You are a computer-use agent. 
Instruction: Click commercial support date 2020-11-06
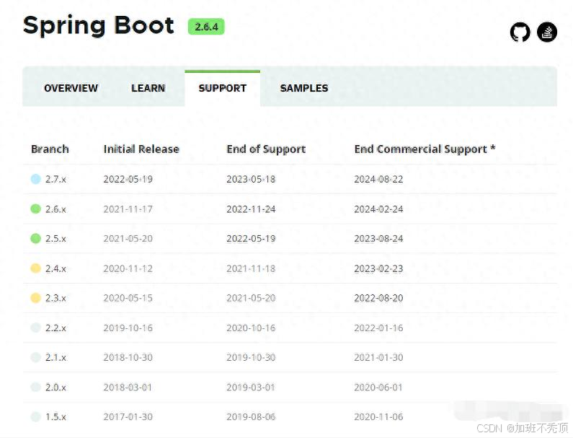pos(378,417)
